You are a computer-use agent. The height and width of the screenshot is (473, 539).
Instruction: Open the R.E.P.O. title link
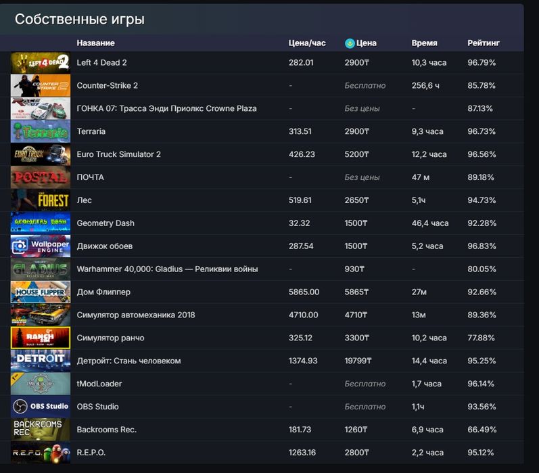point(91,452)
